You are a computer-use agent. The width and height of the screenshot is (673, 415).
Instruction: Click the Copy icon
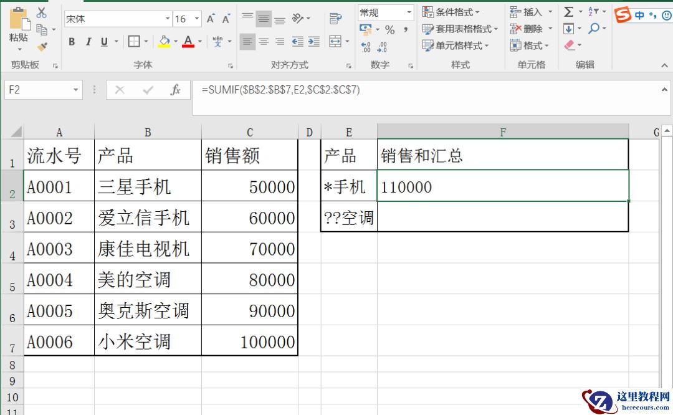coord(42,29)
